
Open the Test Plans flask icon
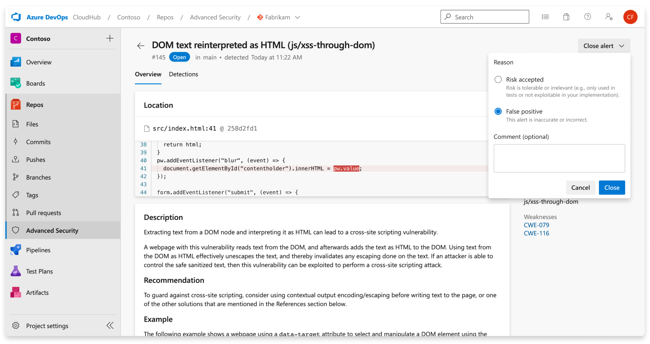coord(16,271)
